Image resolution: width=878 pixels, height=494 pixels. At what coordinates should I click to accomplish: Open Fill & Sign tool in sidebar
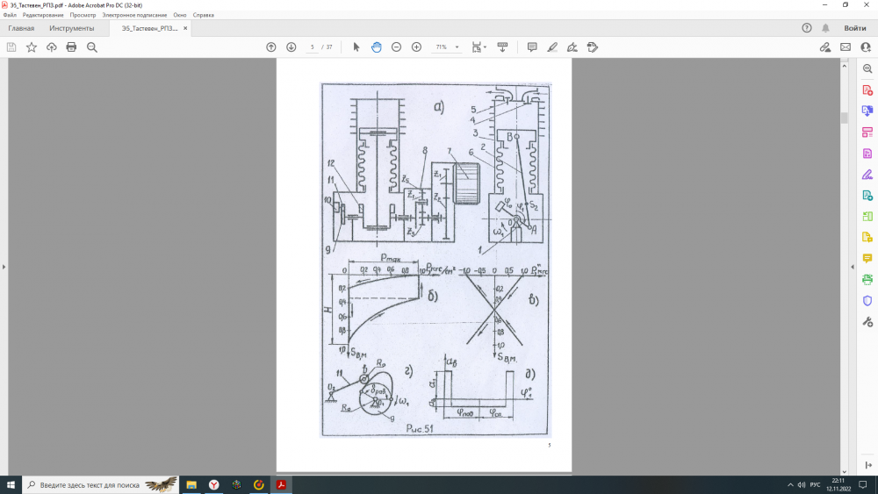tap(867, 174)
